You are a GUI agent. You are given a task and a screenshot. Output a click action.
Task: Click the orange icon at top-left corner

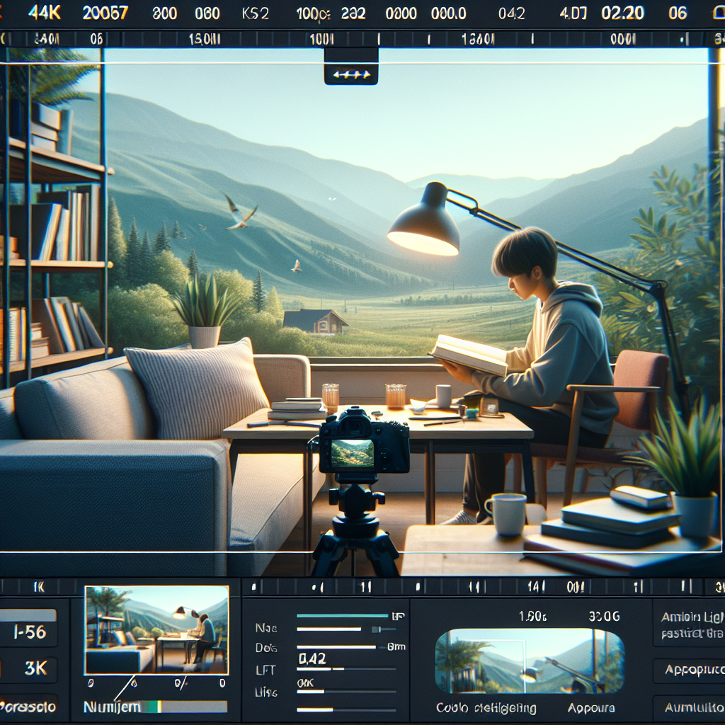[x=4, y=13]
